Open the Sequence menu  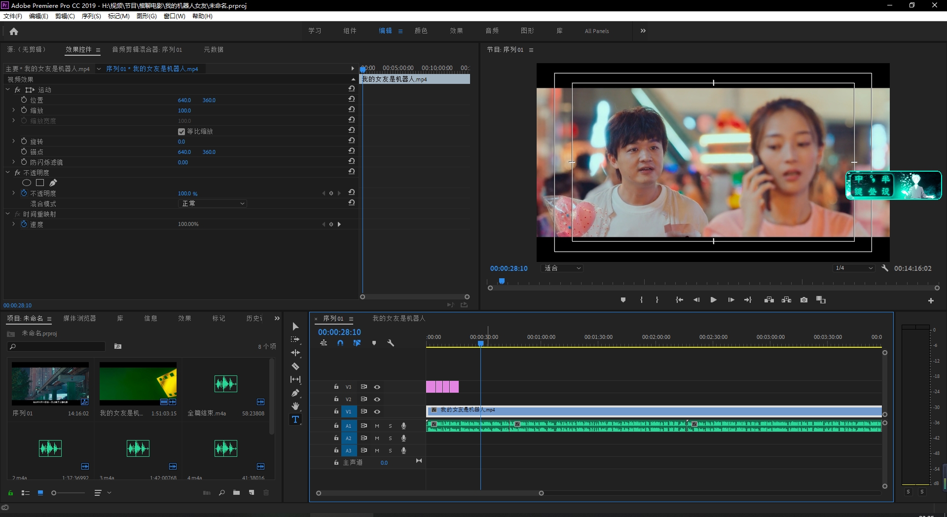[91, 16]
